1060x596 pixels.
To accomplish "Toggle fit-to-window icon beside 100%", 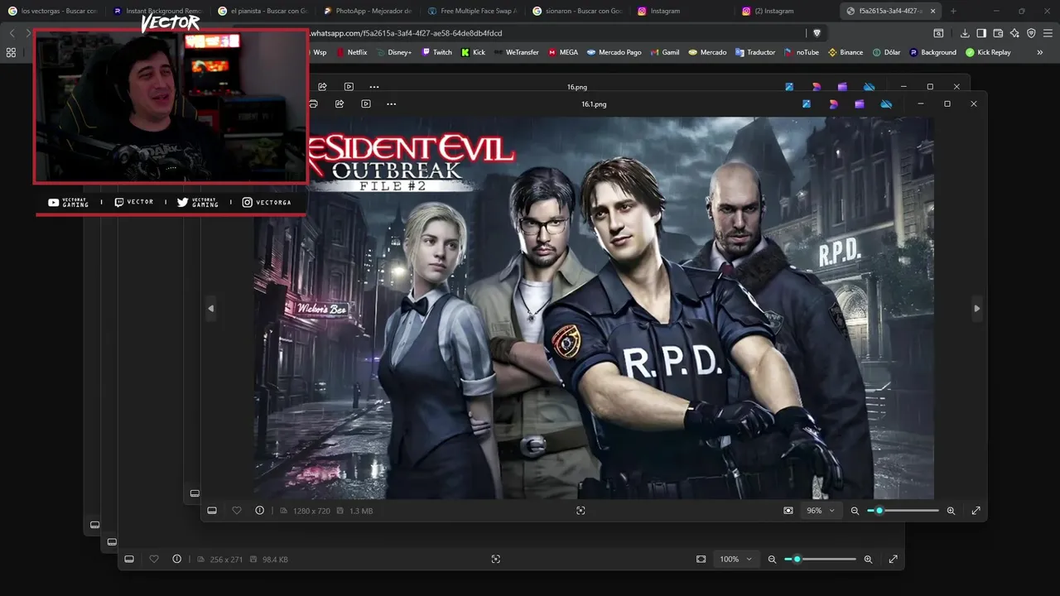I will pos(701,560).
